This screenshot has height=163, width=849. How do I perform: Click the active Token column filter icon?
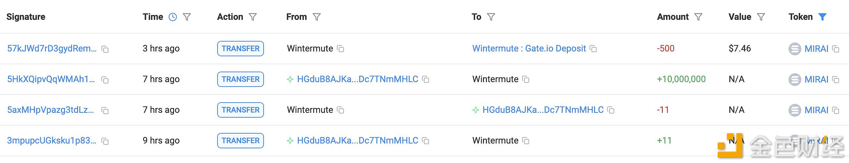(823, 17)
